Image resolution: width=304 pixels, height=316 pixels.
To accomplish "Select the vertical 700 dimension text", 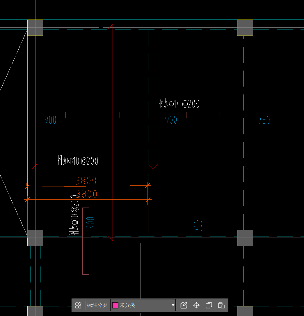I will 198,226.
